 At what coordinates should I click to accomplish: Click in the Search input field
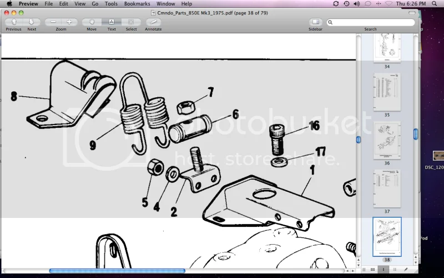click(x=372, y=23)
